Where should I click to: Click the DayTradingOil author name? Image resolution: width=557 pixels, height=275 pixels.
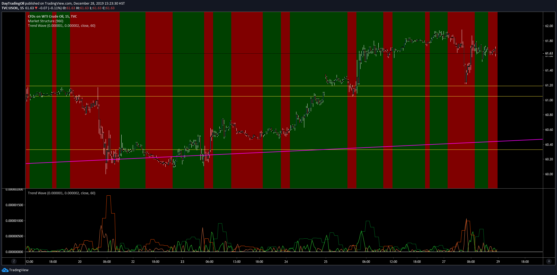click(x=13, y=4)
